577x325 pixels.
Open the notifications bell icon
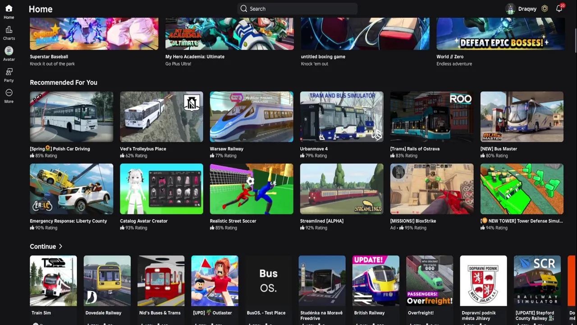click(x=559, y=9)
